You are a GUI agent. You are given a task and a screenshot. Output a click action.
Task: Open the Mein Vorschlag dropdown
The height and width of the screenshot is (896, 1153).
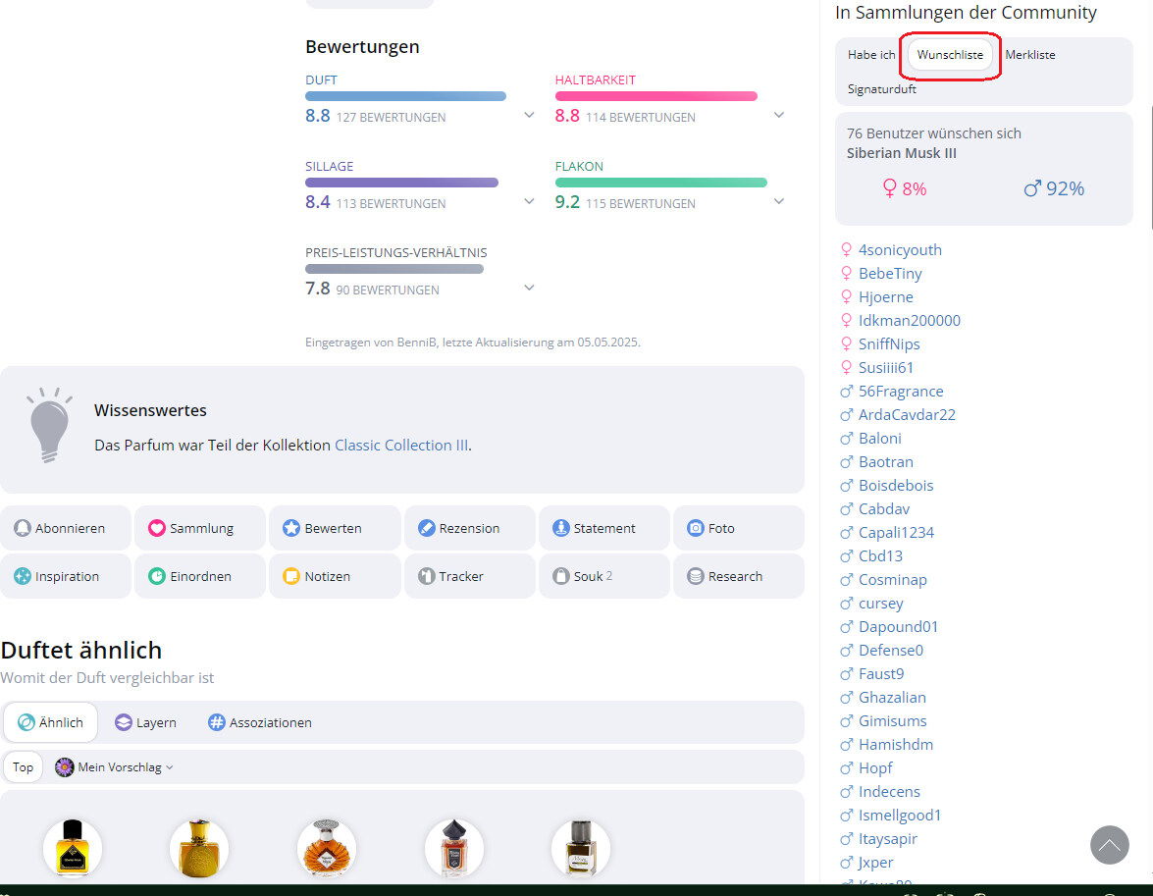click(x=115, y=767)
